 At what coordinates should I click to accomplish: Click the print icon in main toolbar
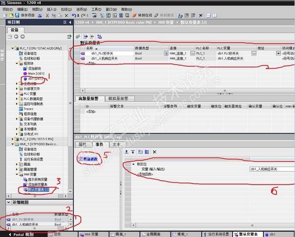(40, 16)
